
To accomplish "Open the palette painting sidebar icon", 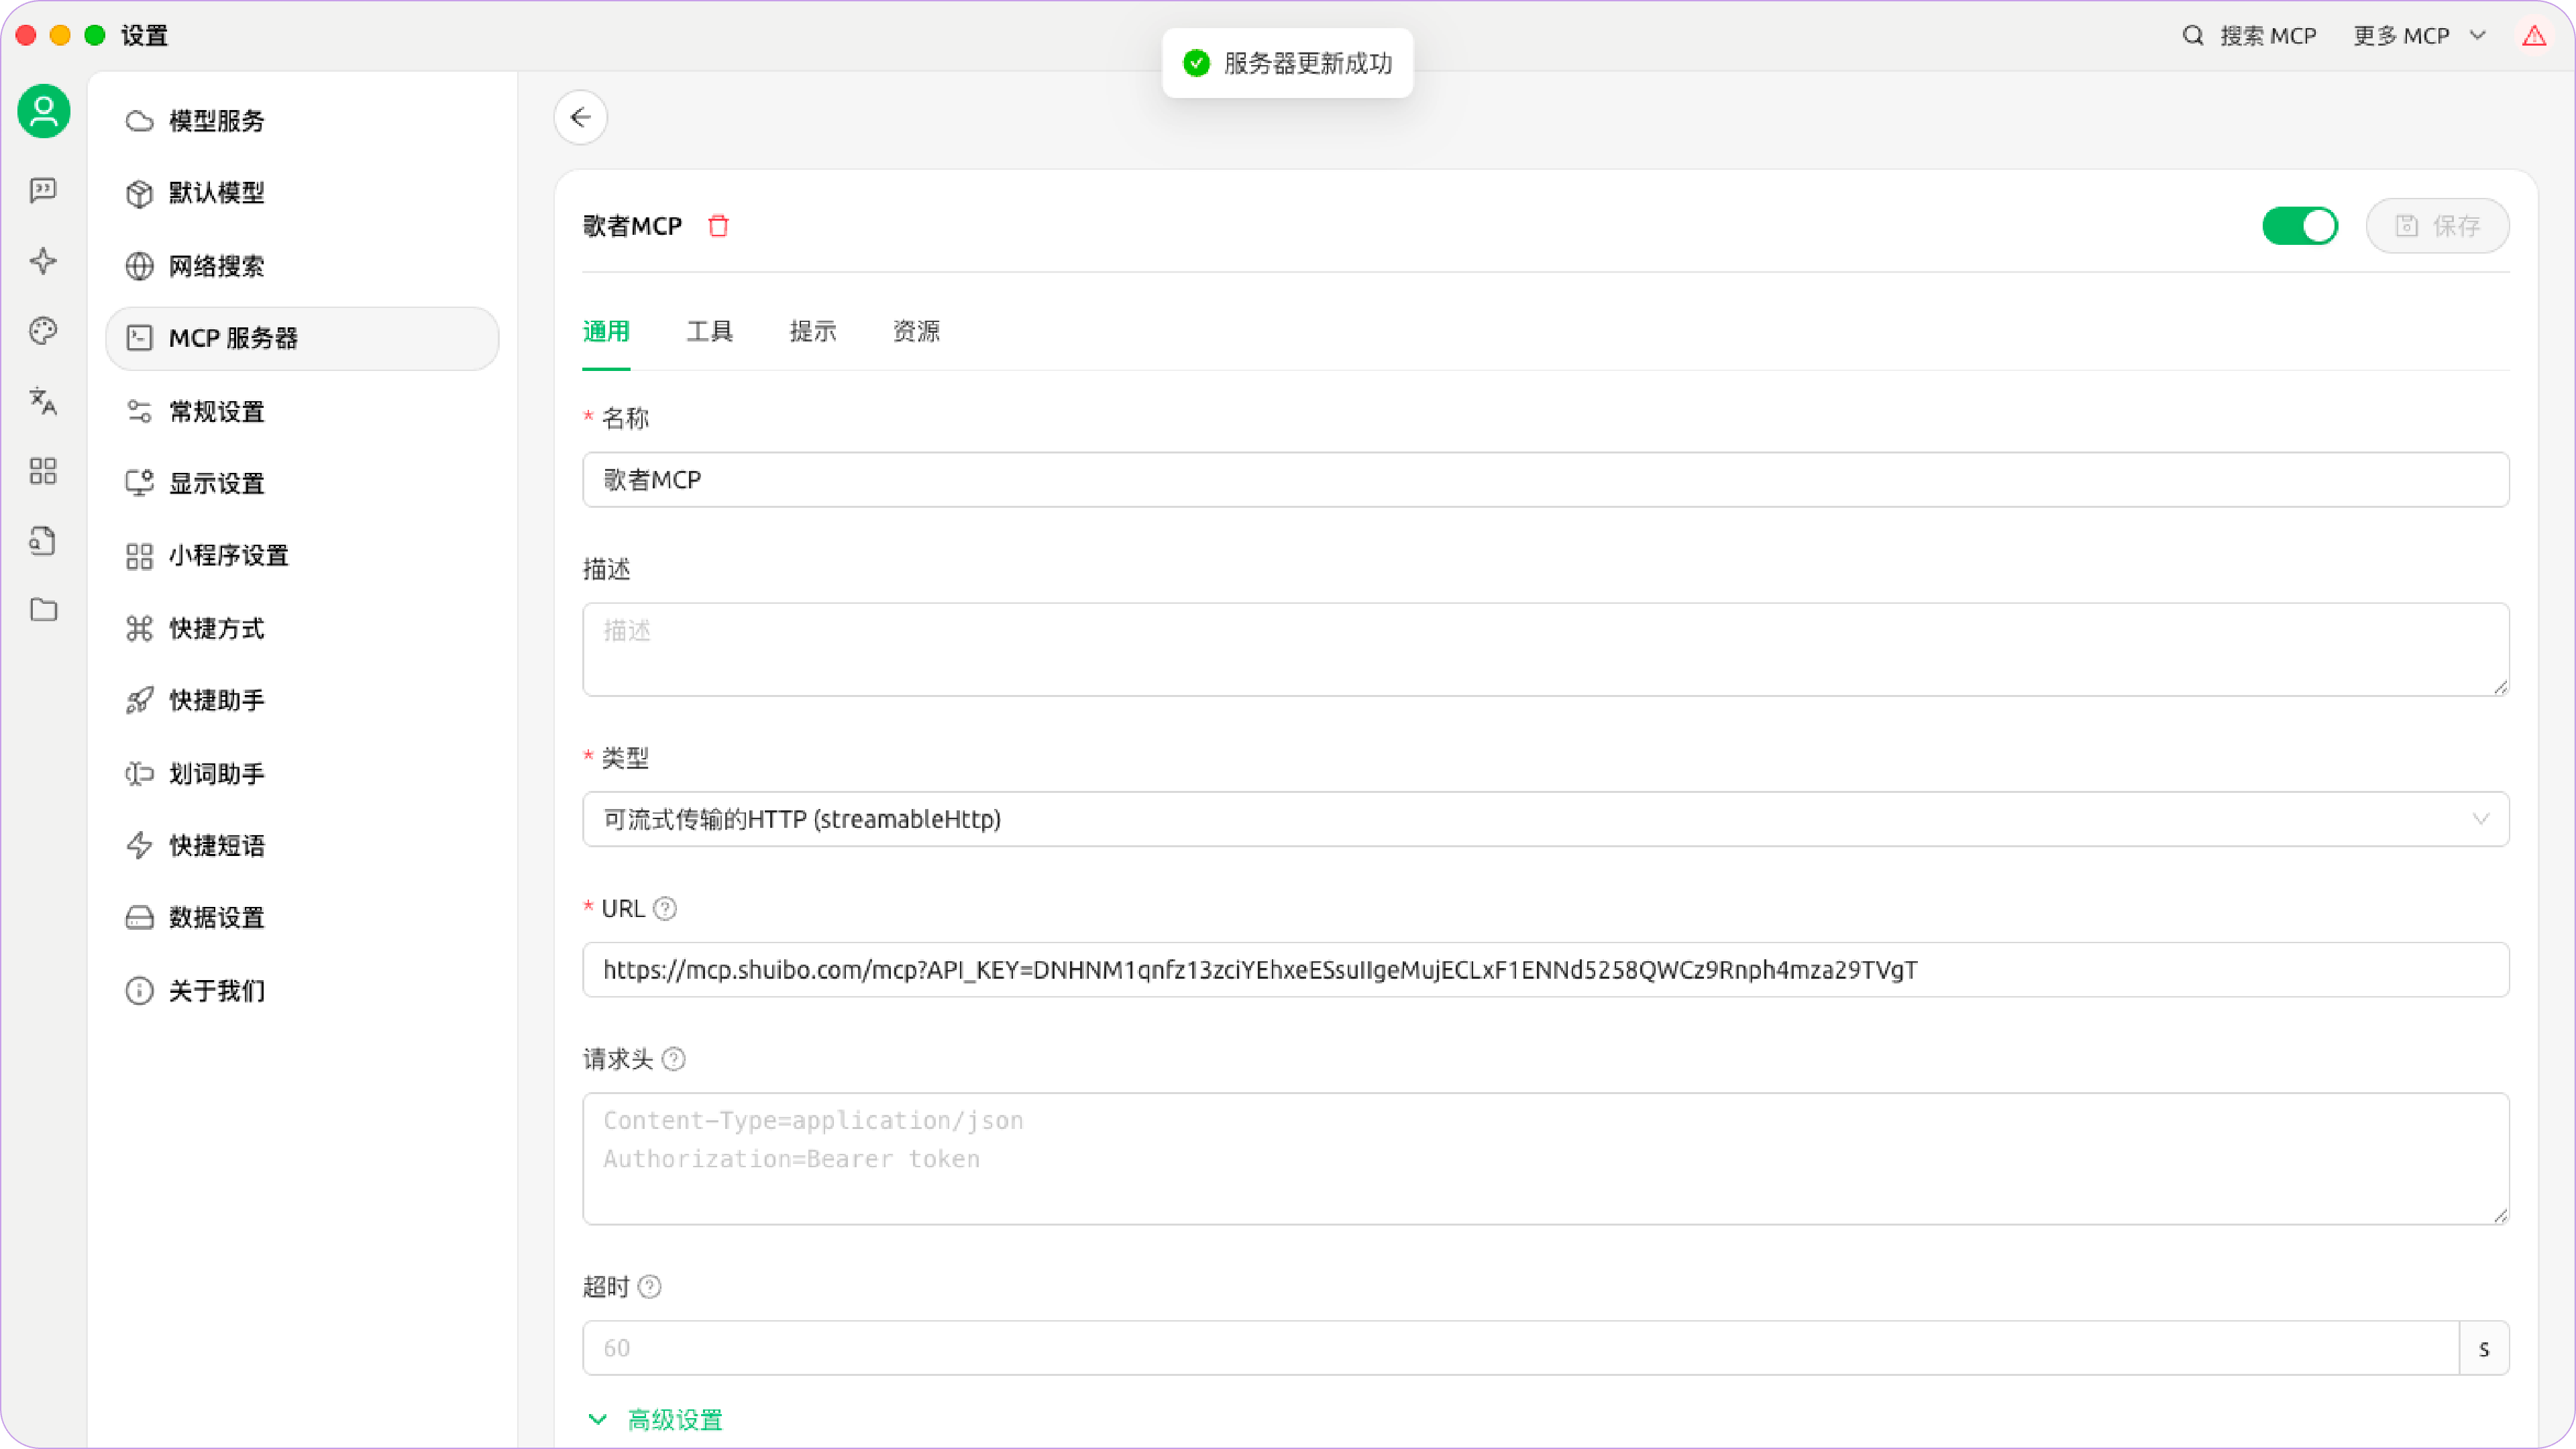I will click(x=43, y=331).
